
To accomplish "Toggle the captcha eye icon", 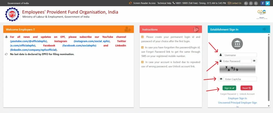I will [x=221, y=79].
